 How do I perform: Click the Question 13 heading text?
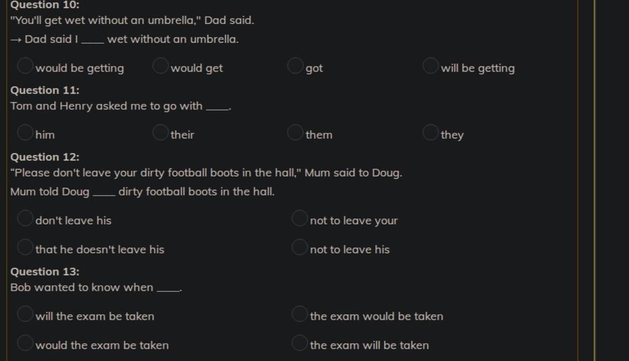coord(45,272)
